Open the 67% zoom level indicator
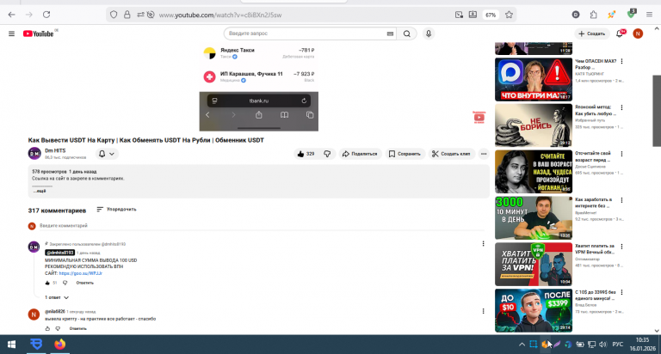The height and width of the screenshot is (354, 661). tap(491, 15)
